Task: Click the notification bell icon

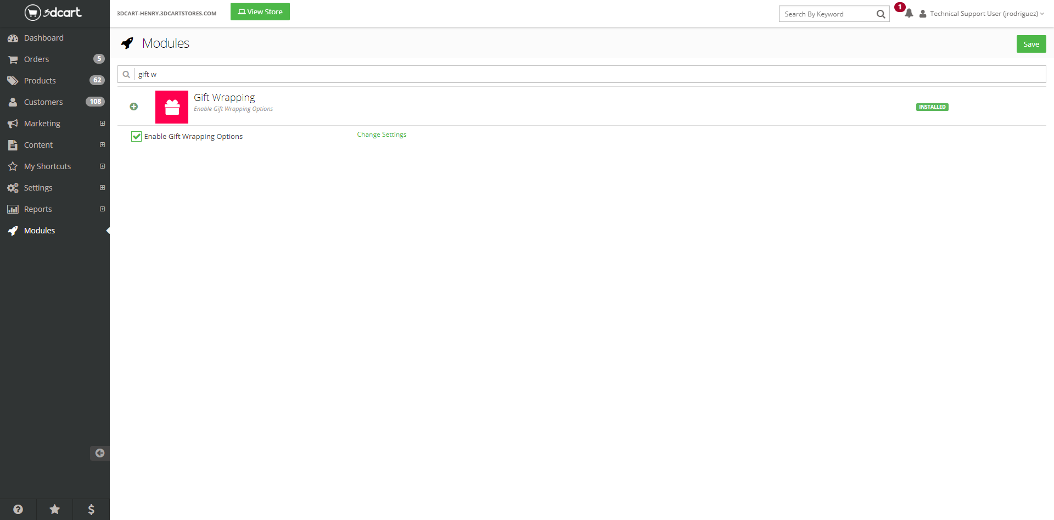Action: pos(909,14)
